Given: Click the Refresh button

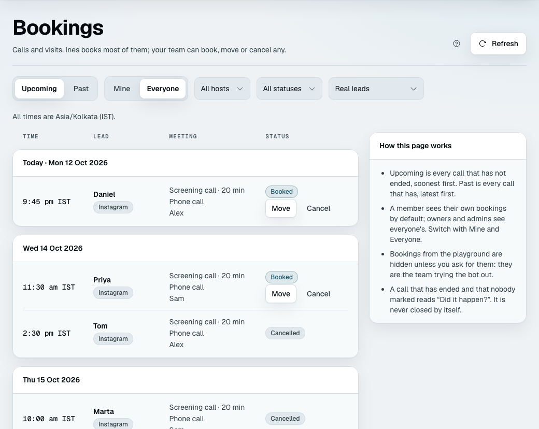Looking at the screenshot, I should click(498, 44).
